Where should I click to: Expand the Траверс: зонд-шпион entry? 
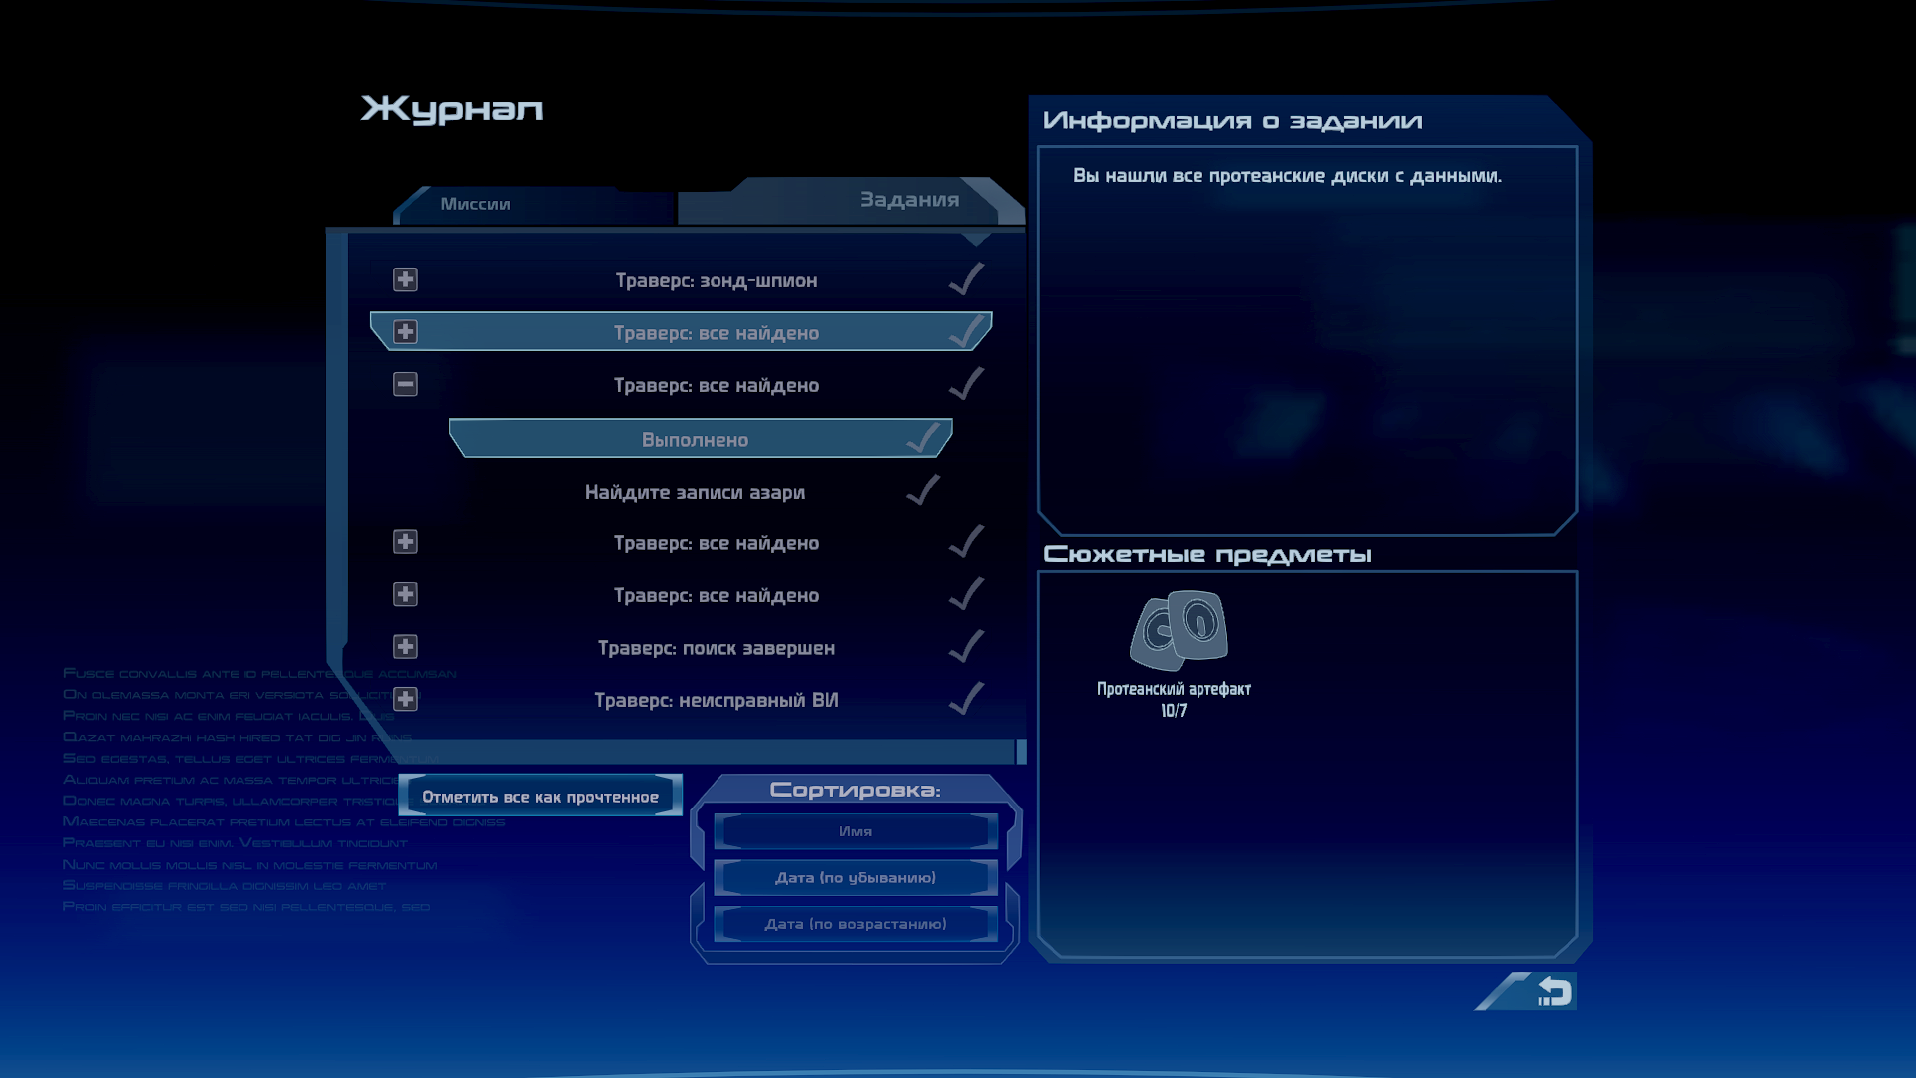[x=405, y=279]
